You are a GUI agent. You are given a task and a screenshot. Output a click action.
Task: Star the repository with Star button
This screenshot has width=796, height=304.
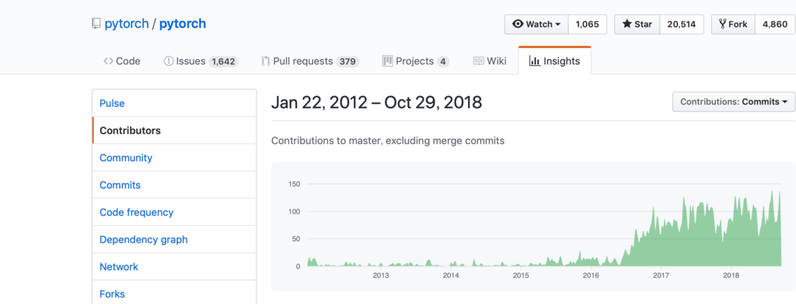coord(637,24)
